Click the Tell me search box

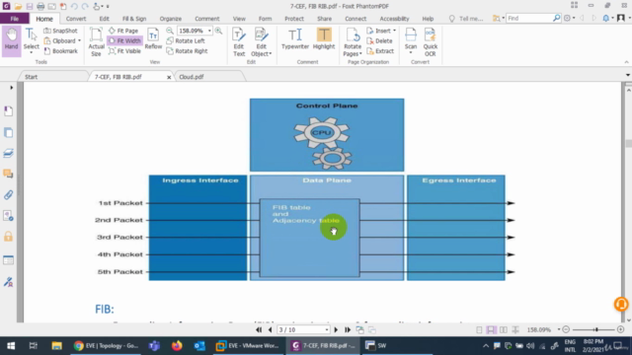pyautogui.click(x=466, y=19)
